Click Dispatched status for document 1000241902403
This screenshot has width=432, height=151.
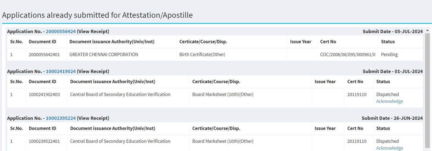coord(387,95)
